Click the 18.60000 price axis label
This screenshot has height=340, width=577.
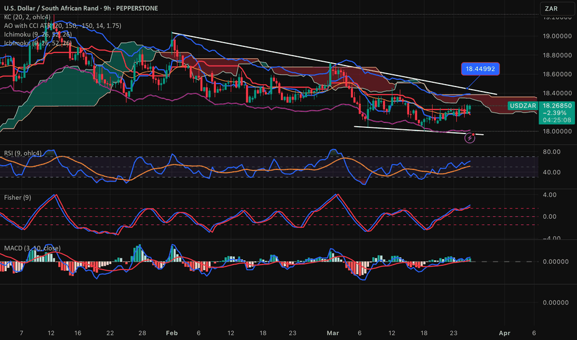pyautogui.click(x=557, y=74)
